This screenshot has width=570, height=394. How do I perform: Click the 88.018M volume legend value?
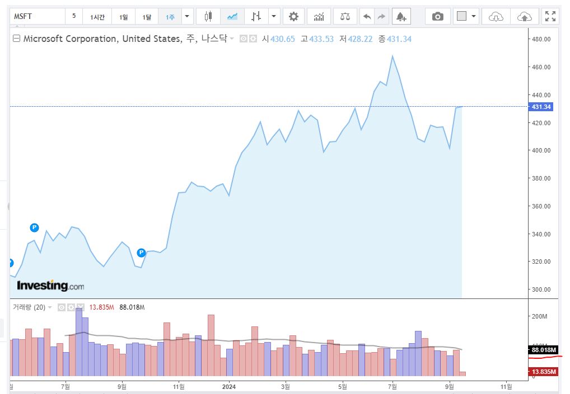tap(132, 307)
